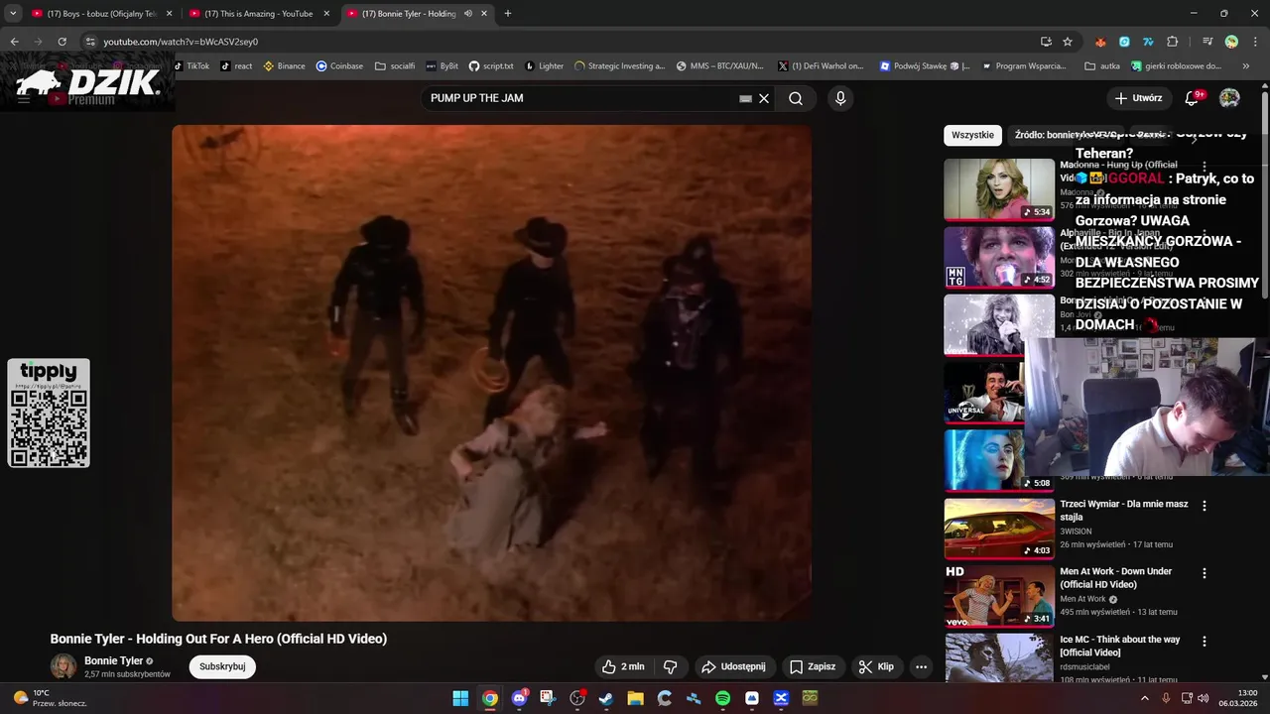Viewport: 1270px width, 714px height.
Task: Bookmark this page with star icon
Action: pyautogui.click(x=1068, y=42)
